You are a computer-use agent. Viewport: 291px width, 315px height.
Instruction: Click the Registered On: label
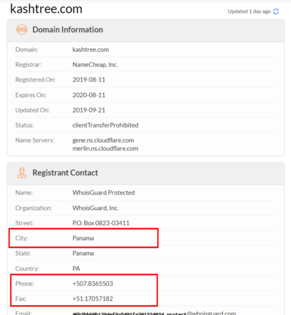[36, 80]
